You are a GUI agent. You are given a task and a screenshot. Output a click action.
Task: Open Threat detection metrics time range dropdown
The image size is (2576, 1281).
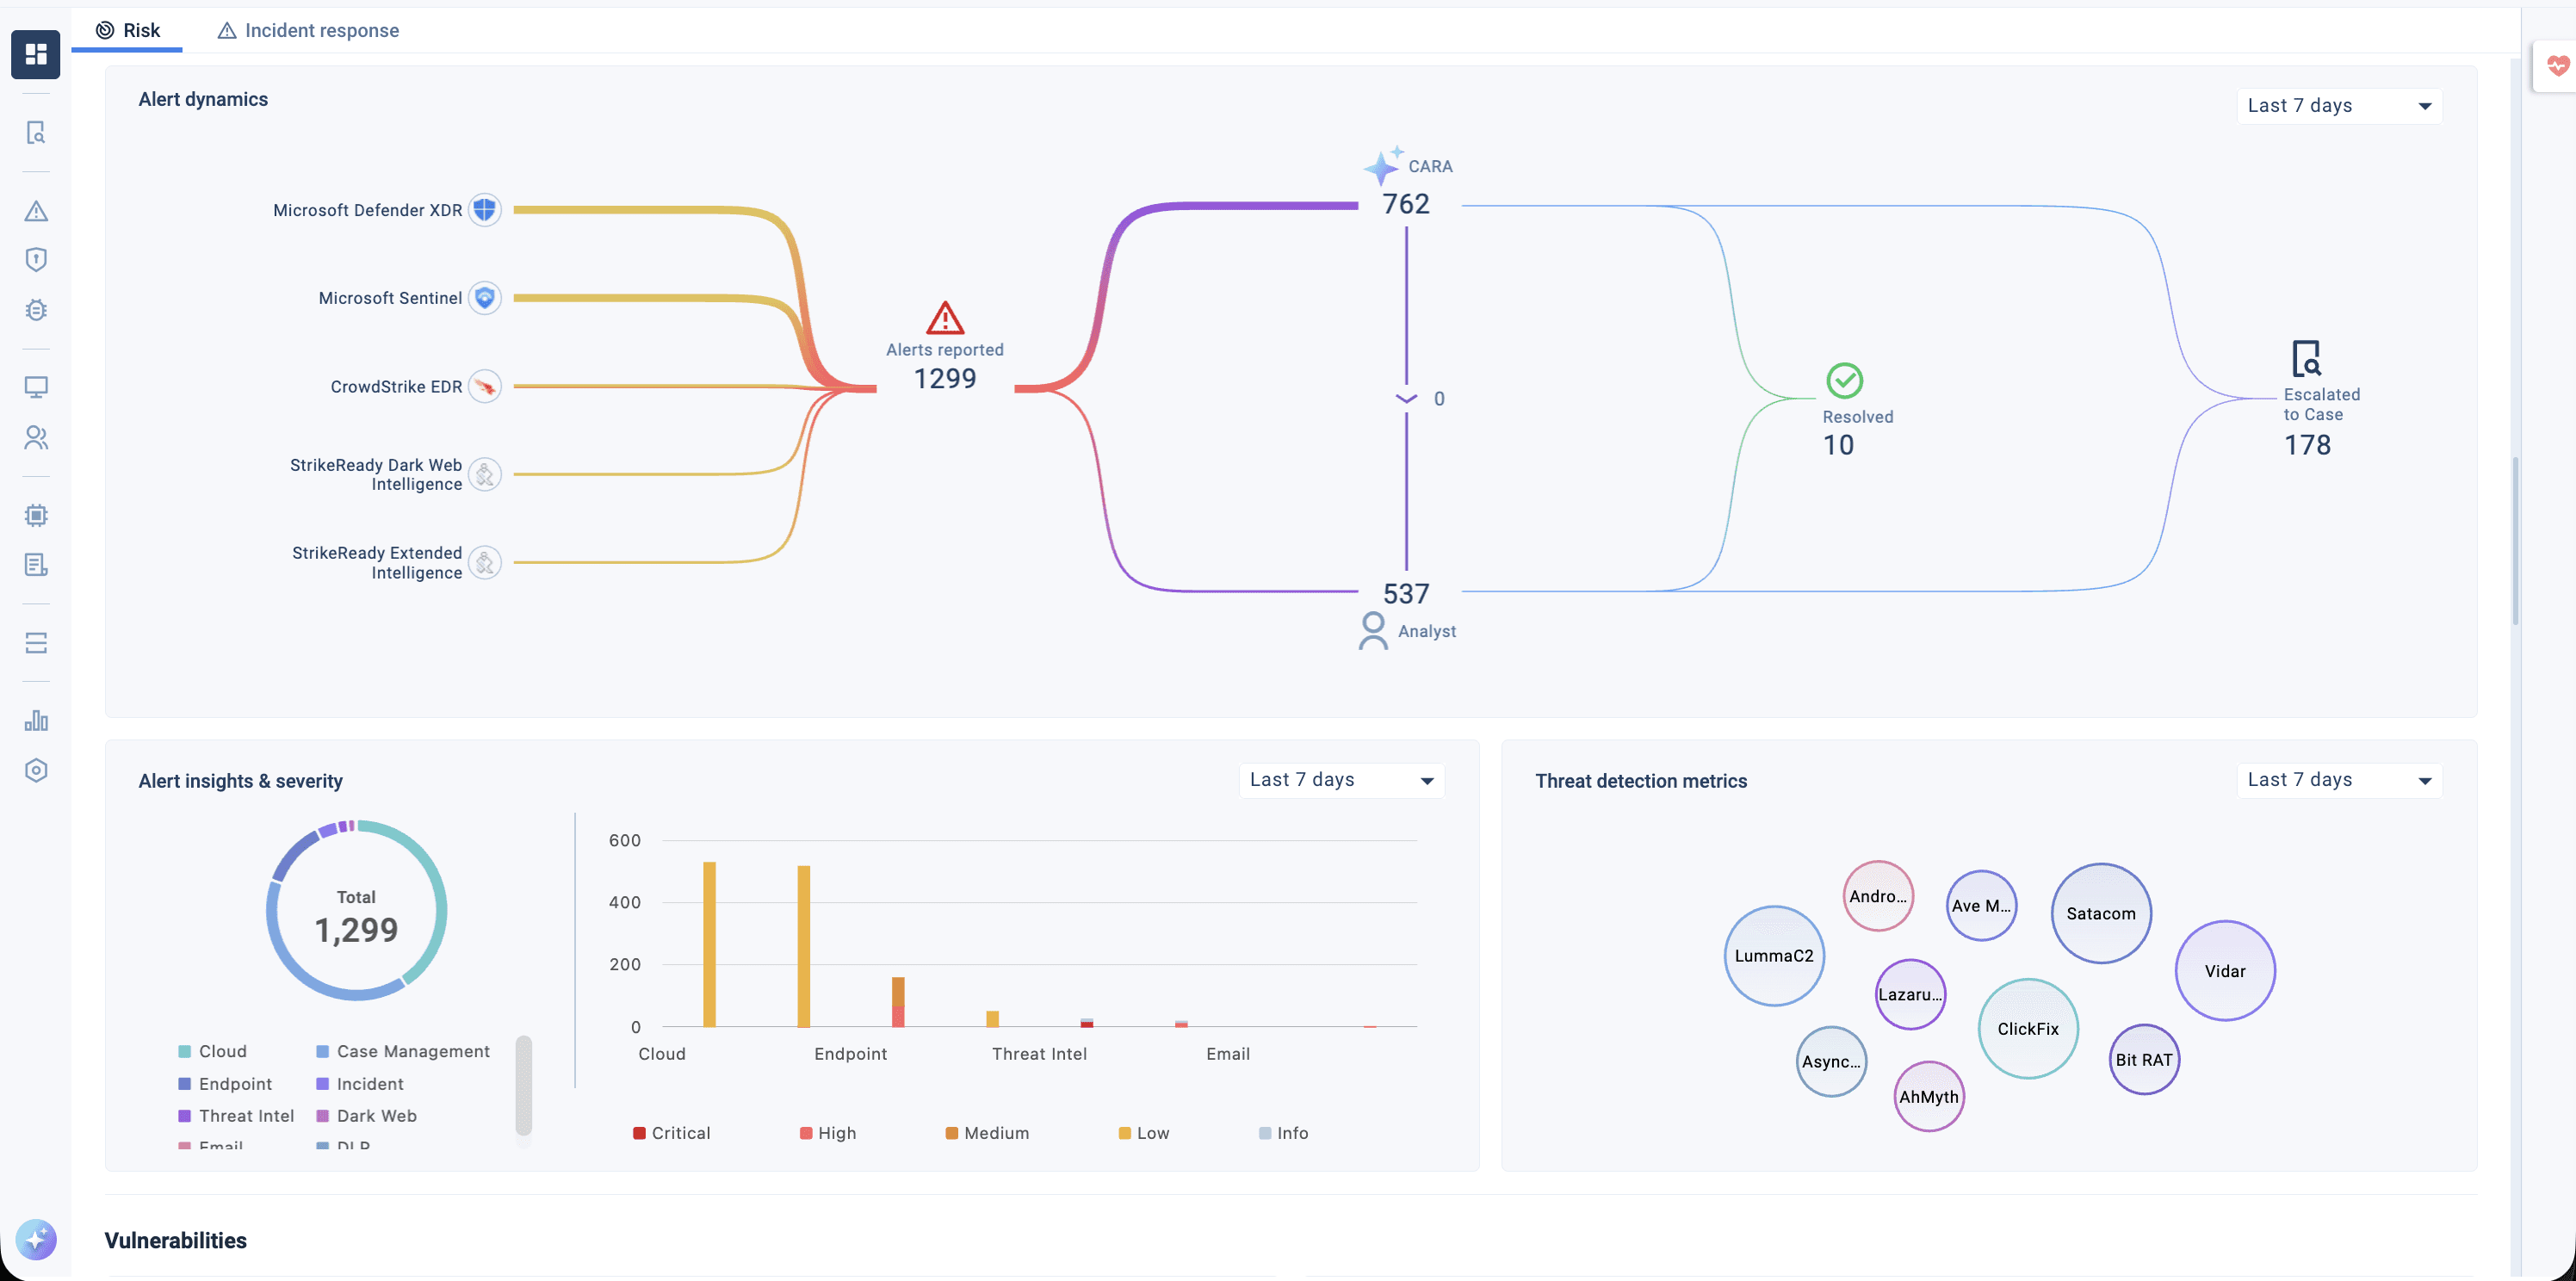click(2339, 780)
